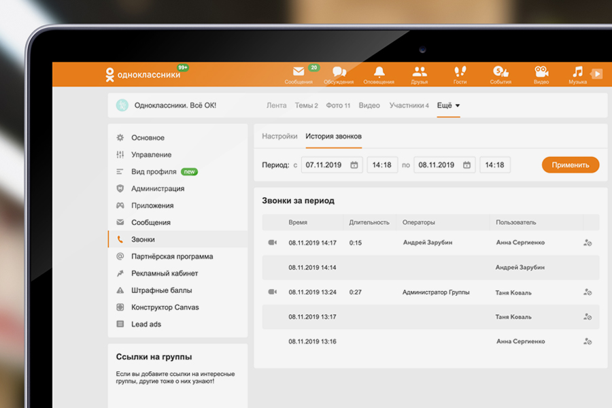Open the Видео camera icon in the top bar
This screenshot has width=612, height=408.
click(541, 72)
